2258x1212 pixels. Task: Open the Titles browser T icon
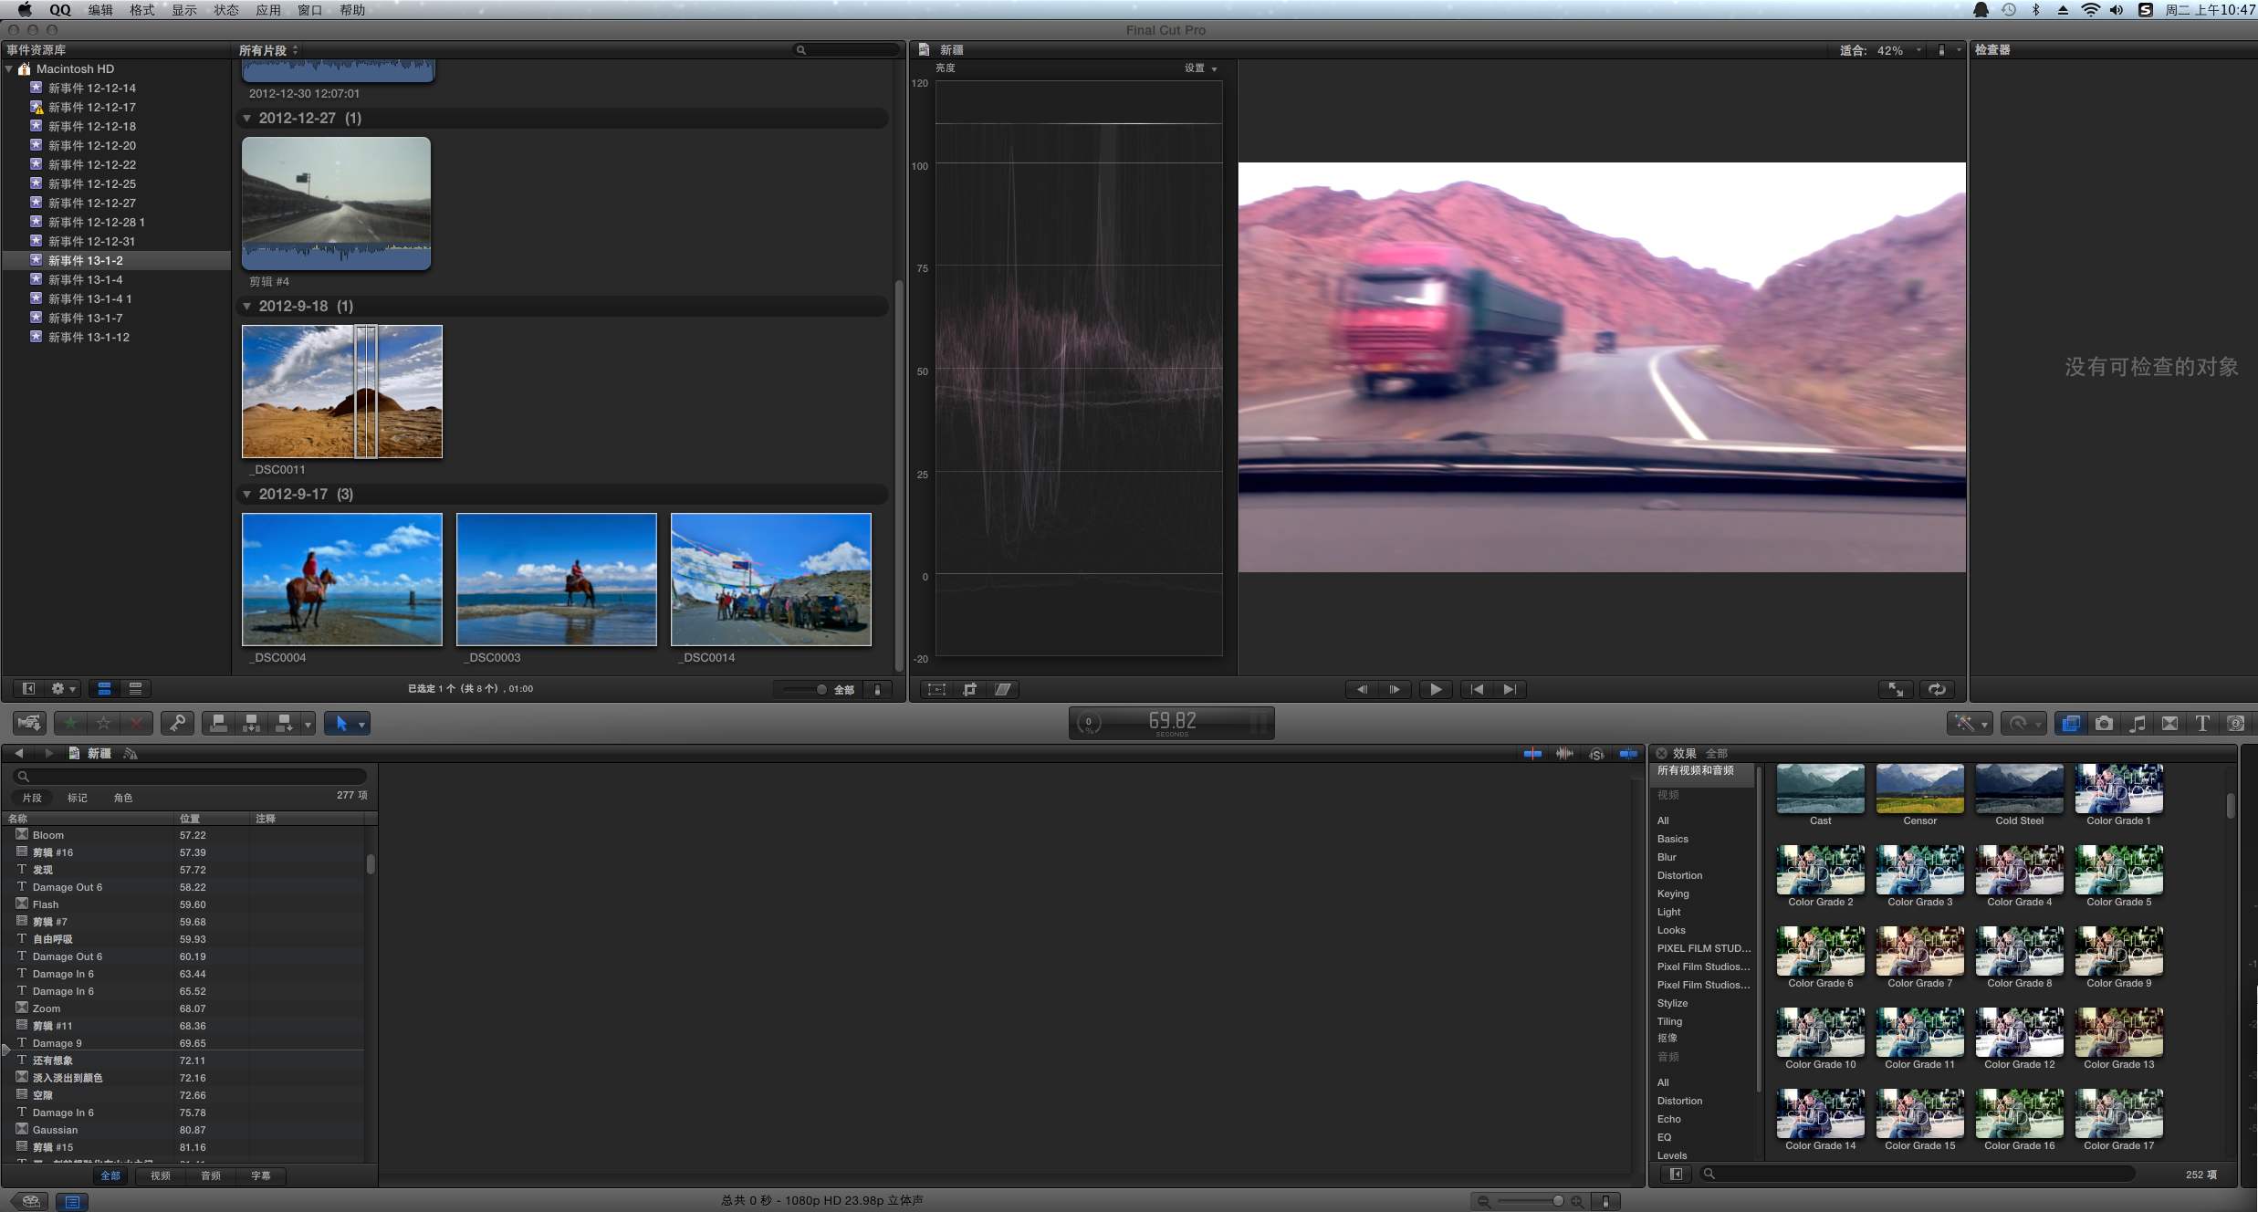point(2202,724)
